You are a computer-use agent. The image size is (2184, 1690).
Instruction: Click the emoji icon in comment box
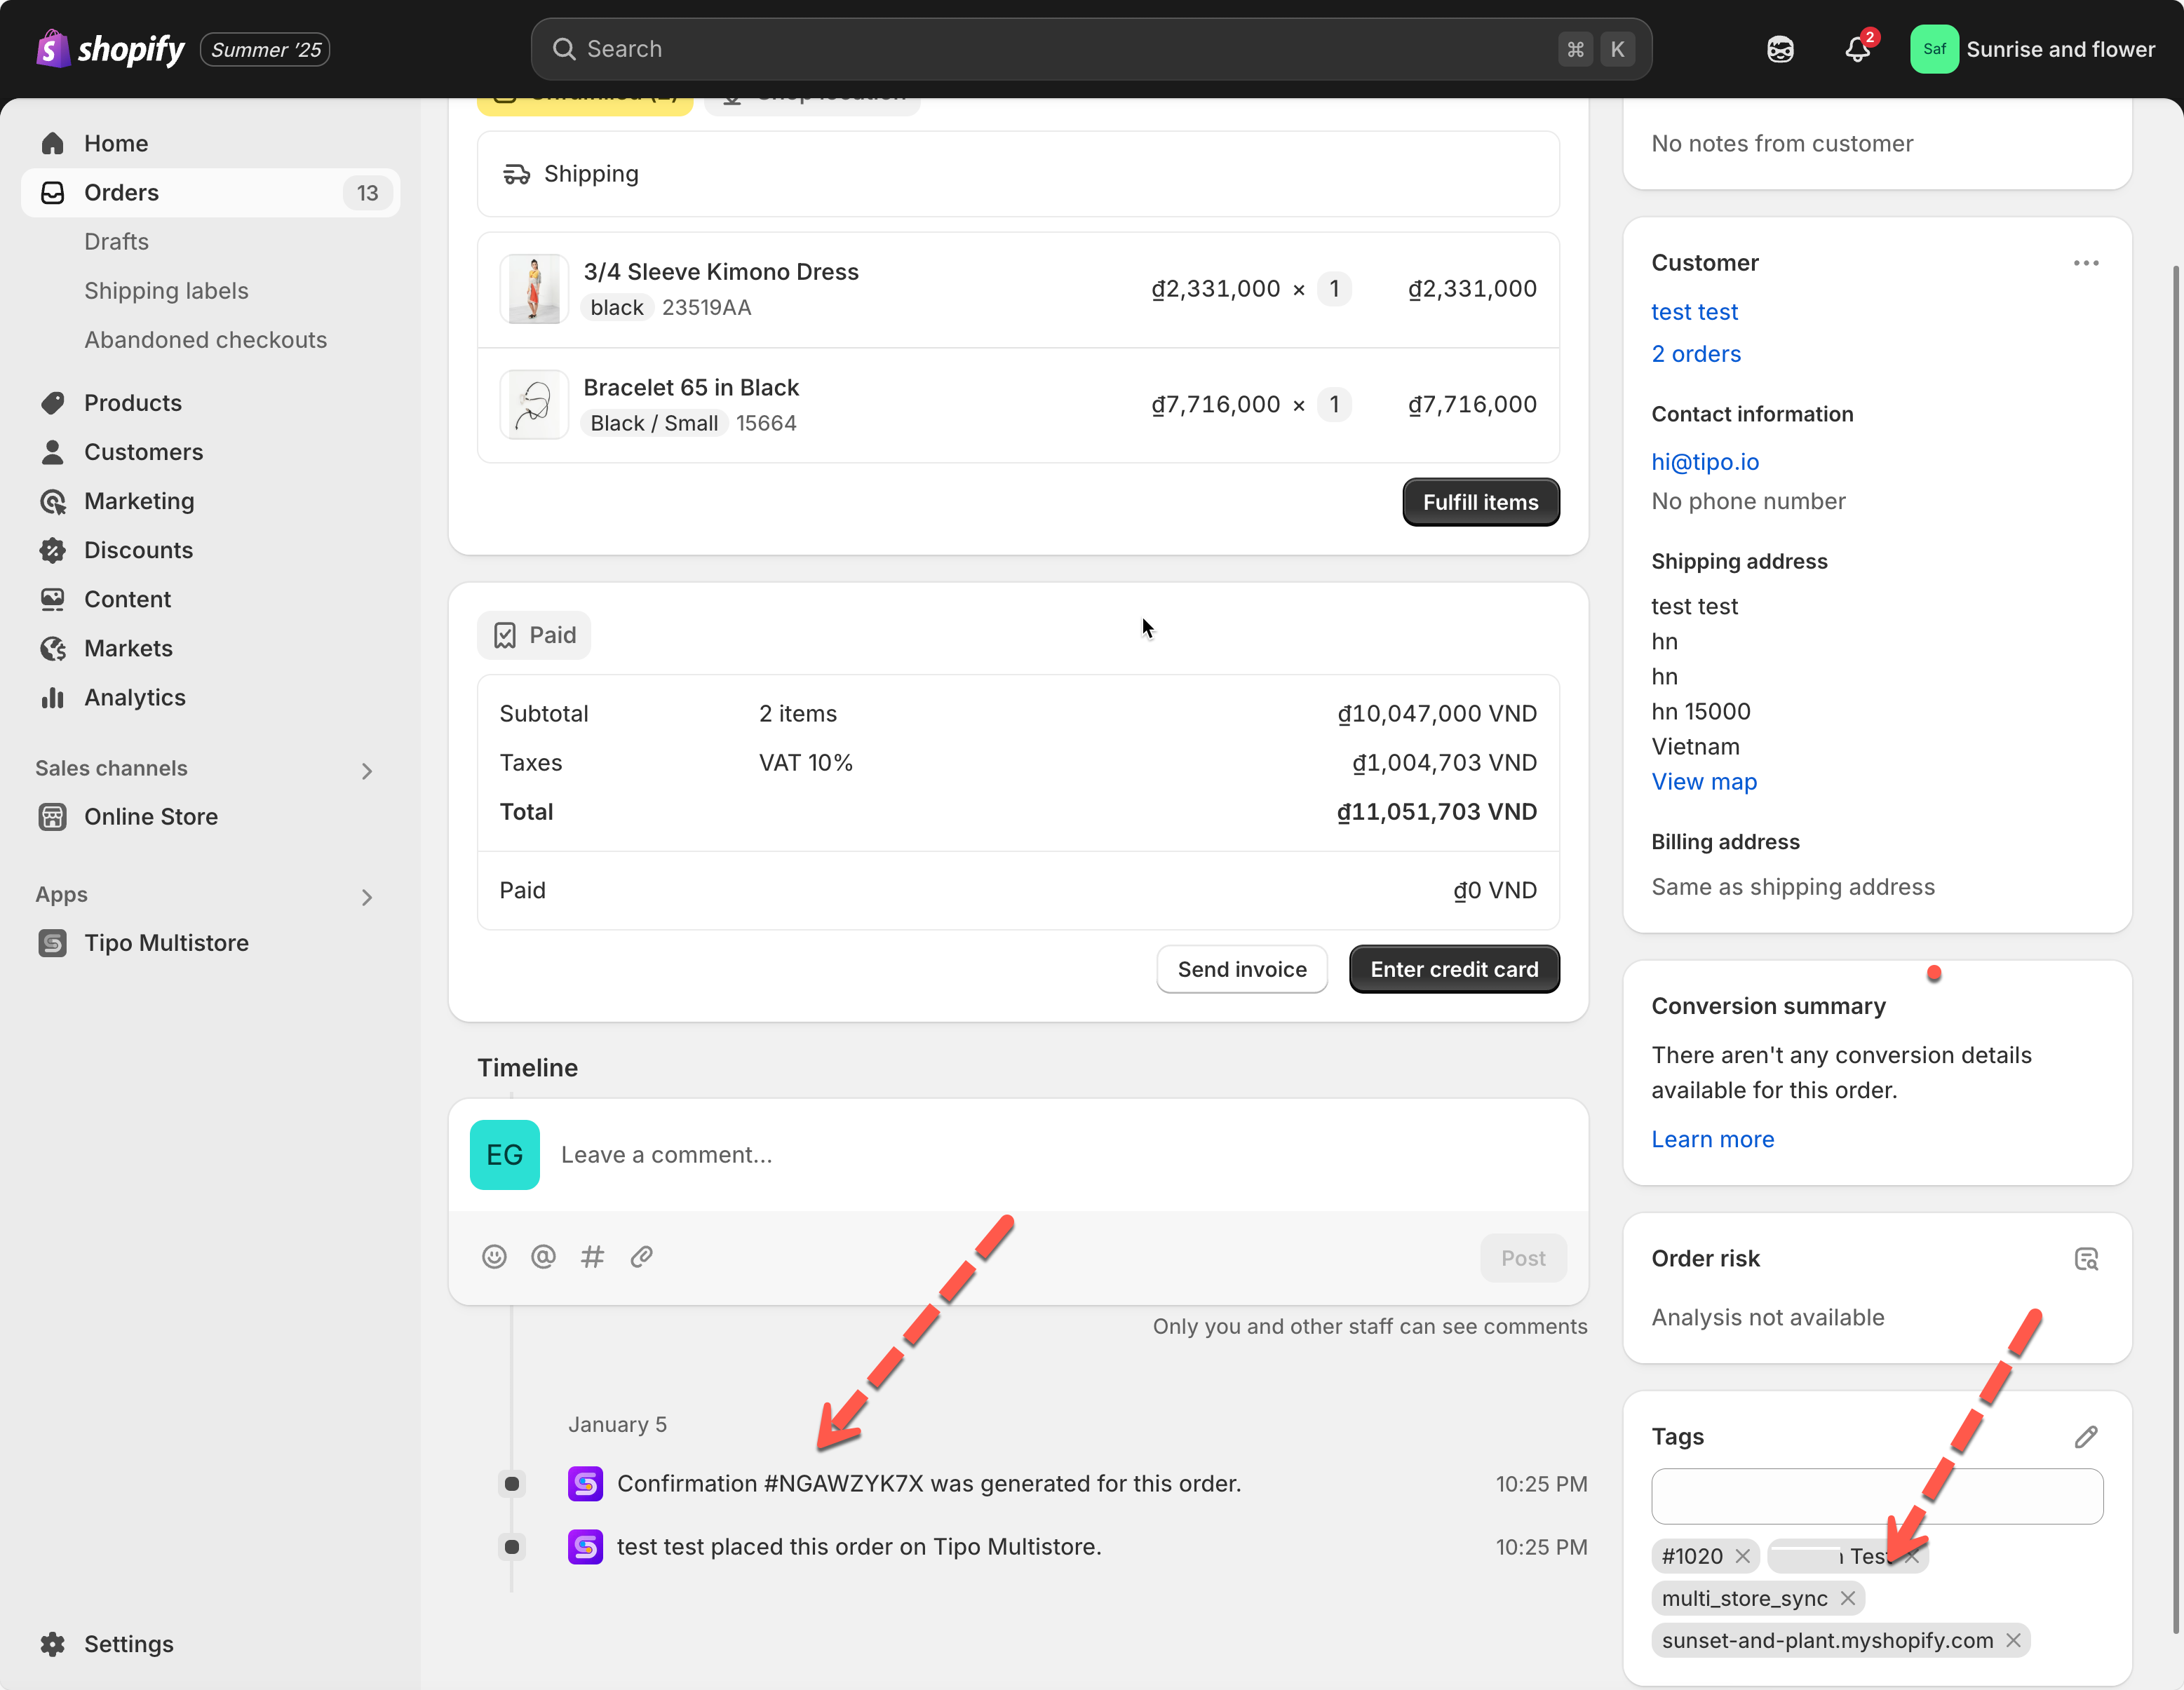pyautogui.click(x=494, y=1257)
